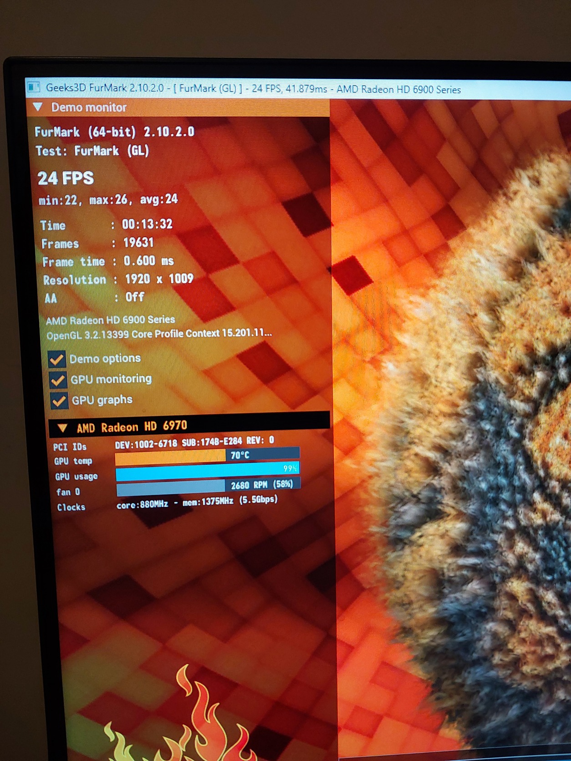Click the min:22, max:26, avg:24 line
This screenshot has height=761, width=571.
(108, 199)
